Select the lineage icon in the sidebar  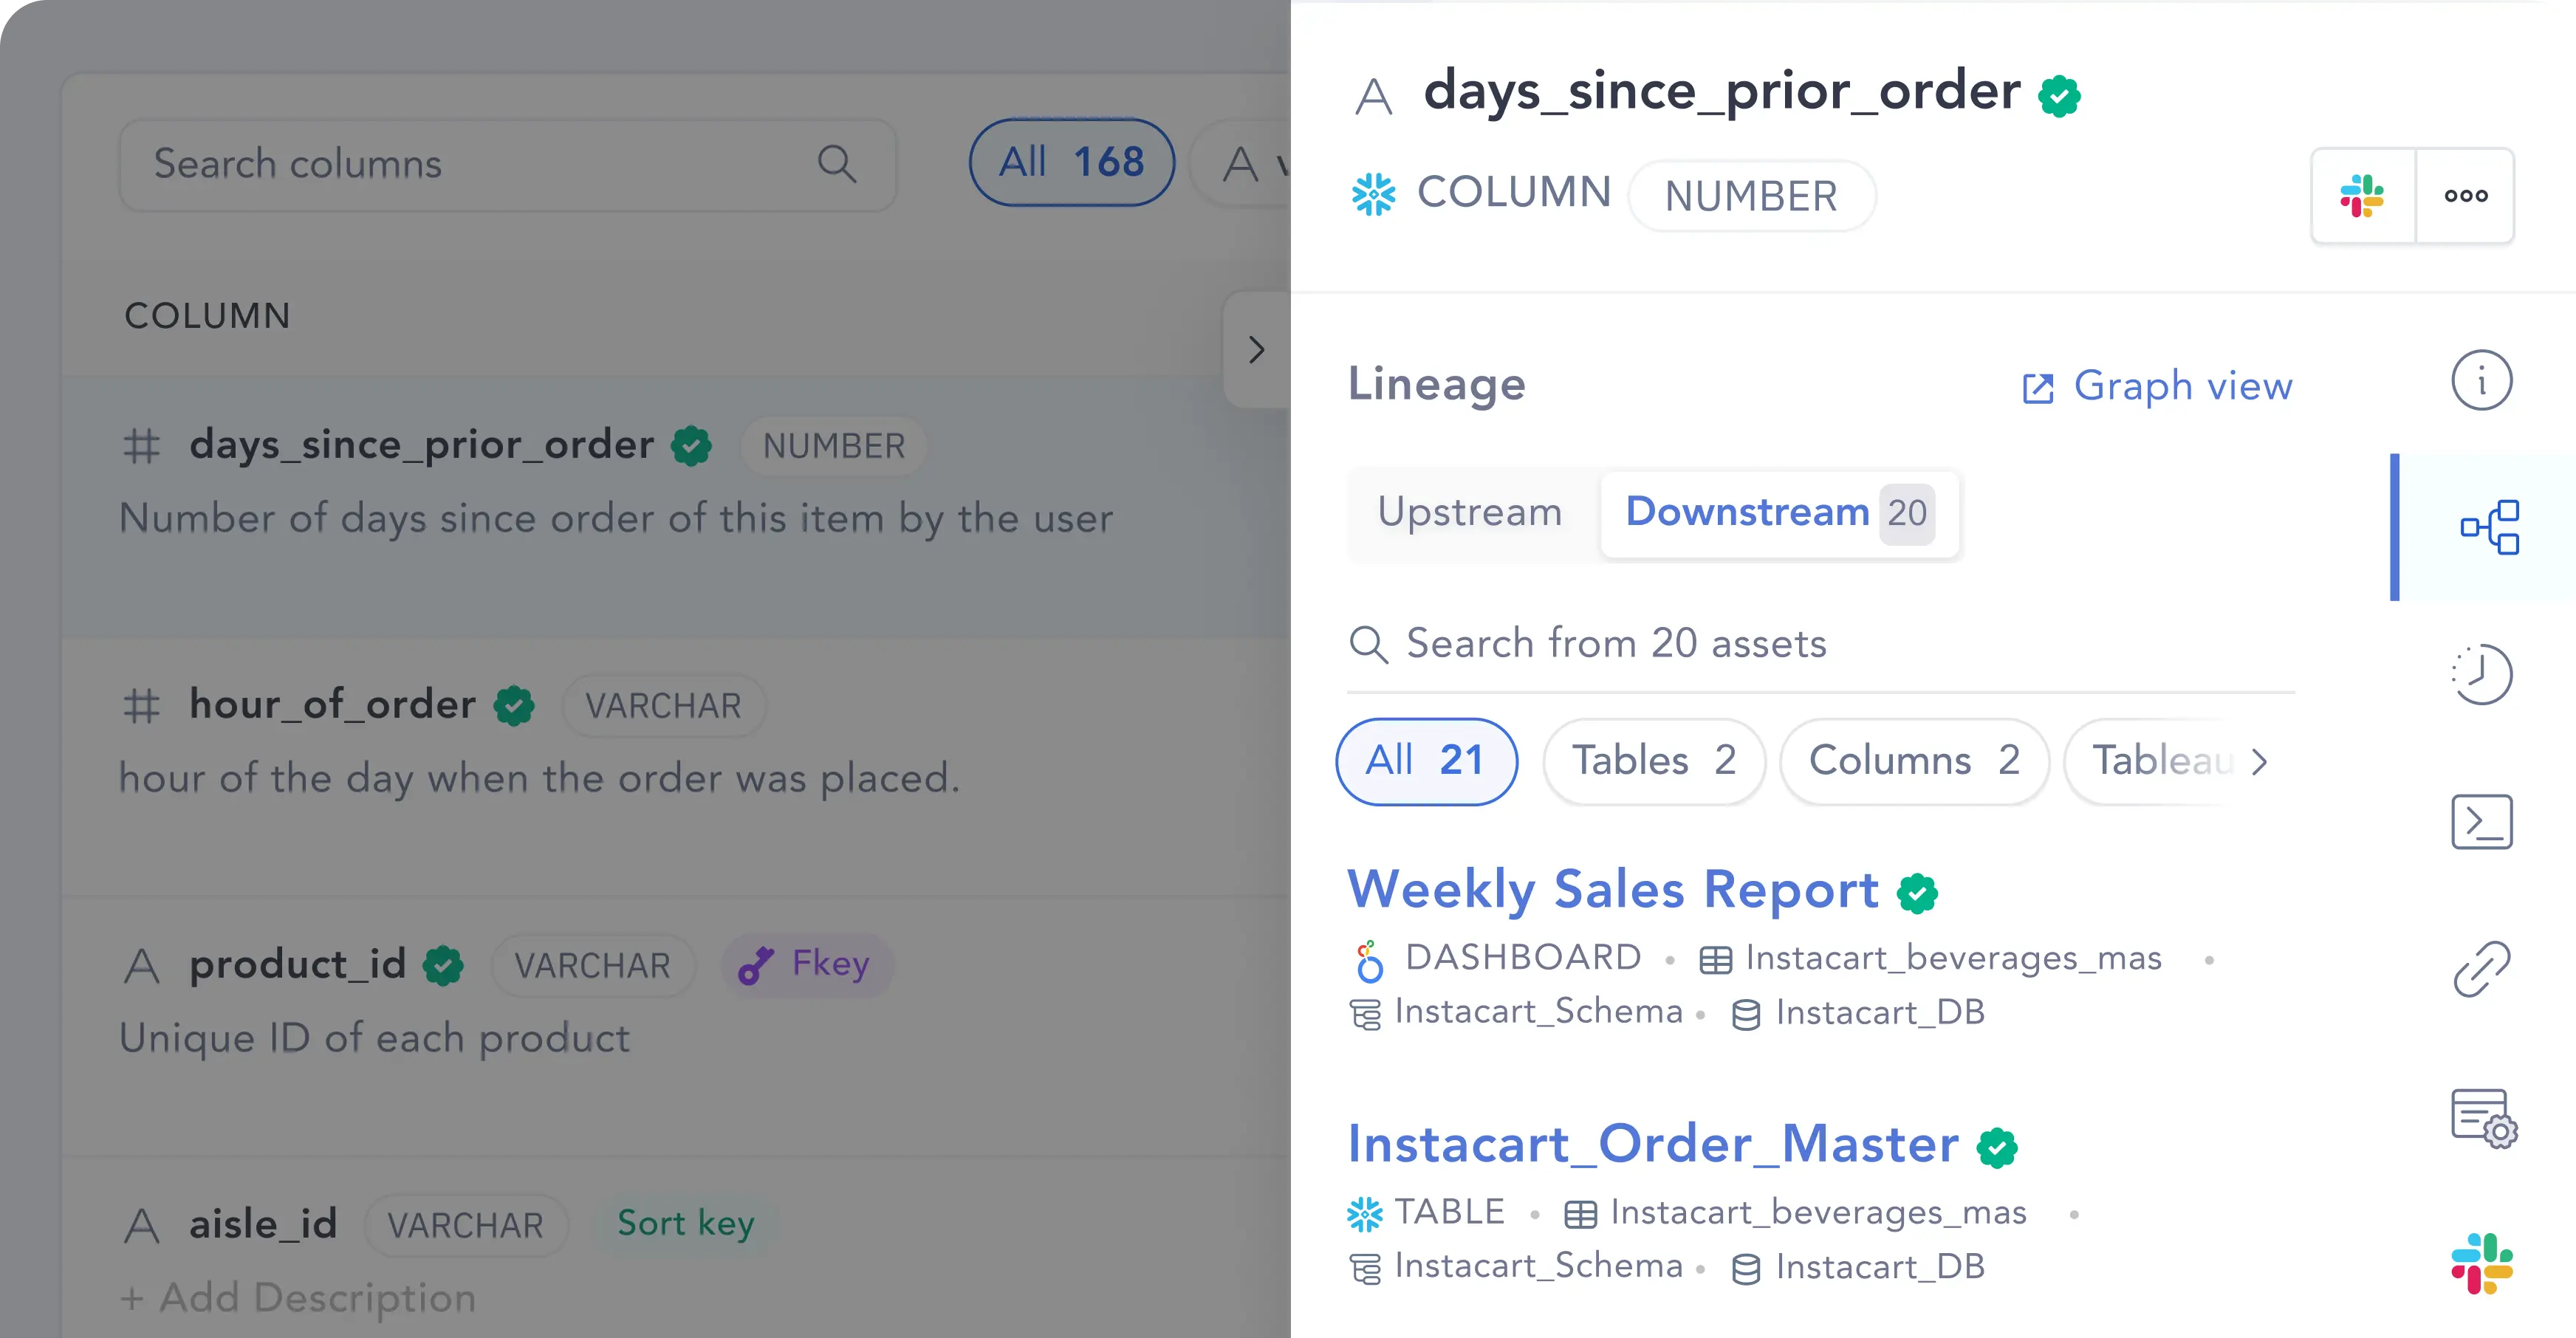[2489, 527]
